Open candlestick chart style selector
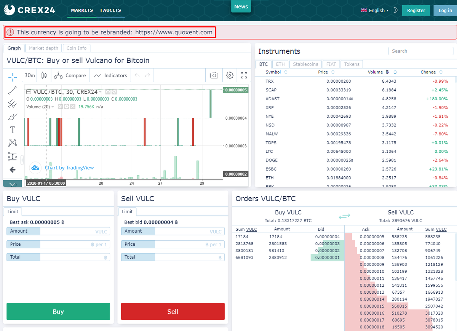 44,75
